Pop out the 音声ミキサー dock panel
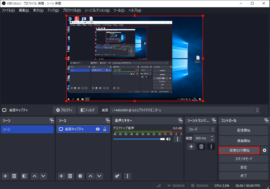 point(180,121)
